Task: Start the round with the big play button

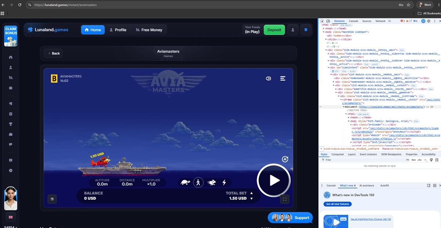Action: pos(274,180)
